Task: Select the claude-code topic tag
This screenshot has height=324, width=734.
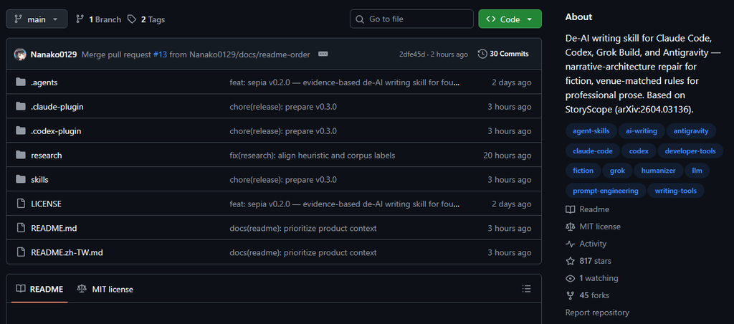Action: pyautogui.click(x=593, y=151)
